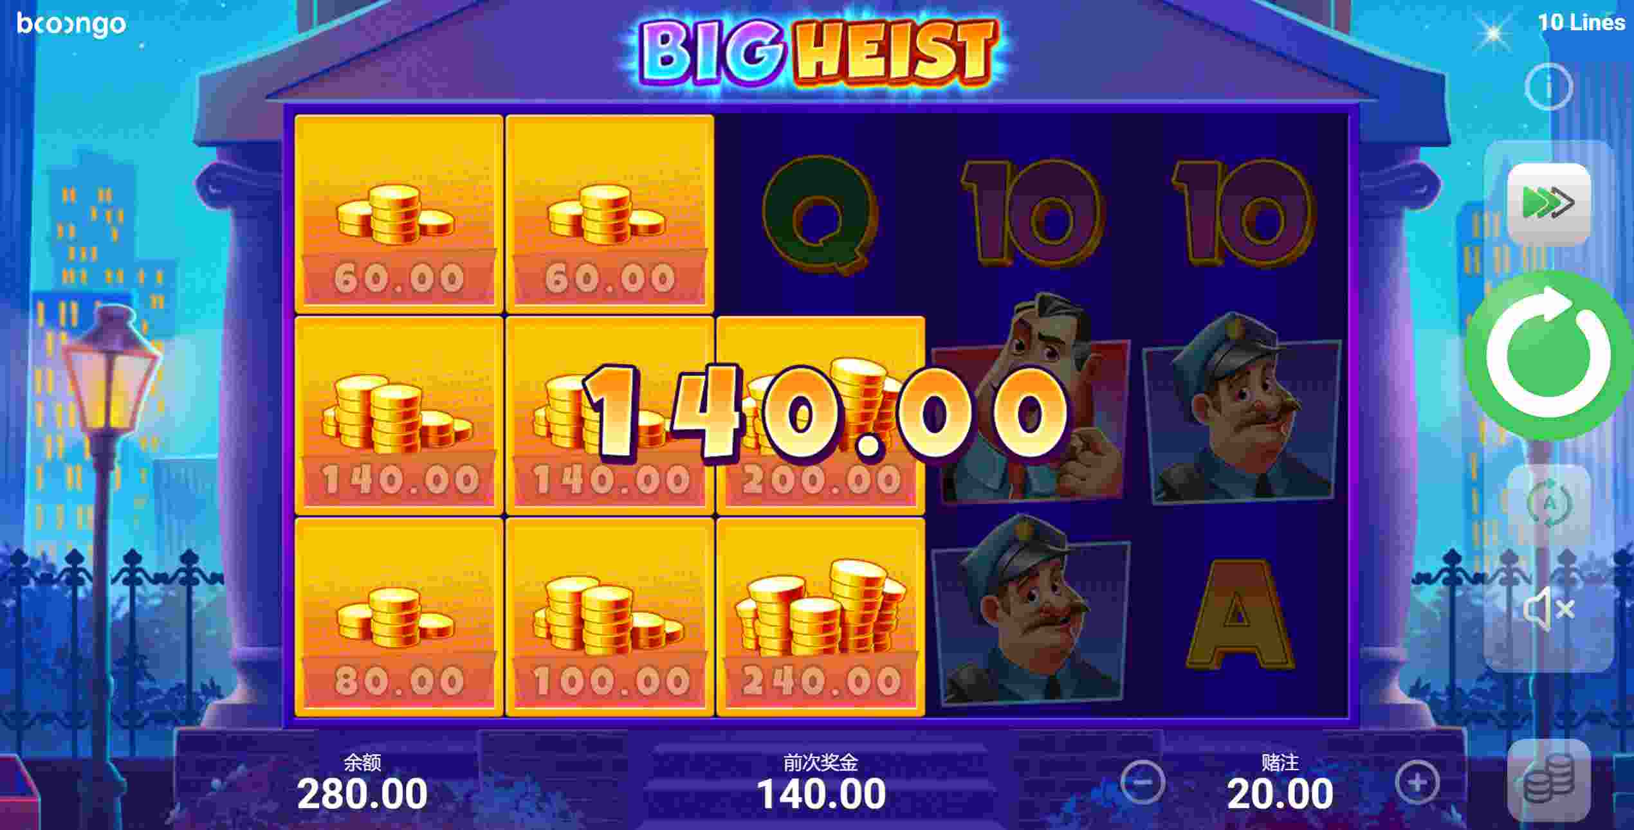
Task: Select the 80.00 coin tile
Action: pyautogui.click(x=399, y=617)
